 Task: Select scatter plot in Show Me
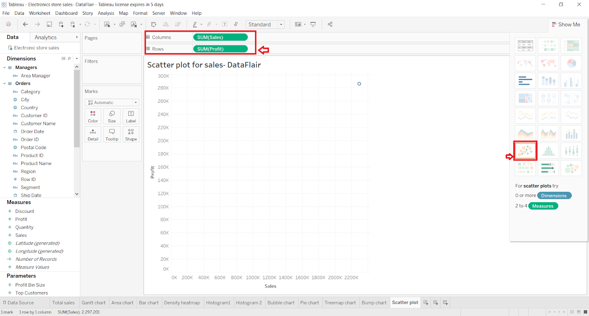[x=525, y=151]
